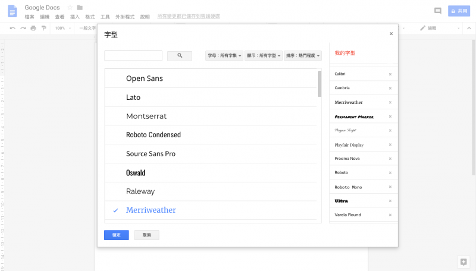Screen dimensions: 476x271
Task: Click Permanent Marker in my fonts list
Action: pos(354,116)
